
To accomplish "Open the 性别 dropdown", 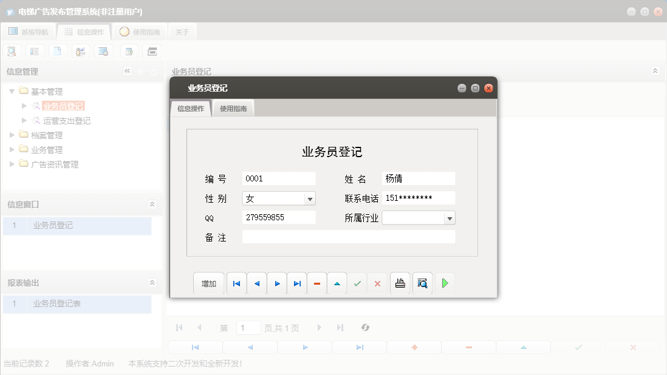I will click(310, 198).
